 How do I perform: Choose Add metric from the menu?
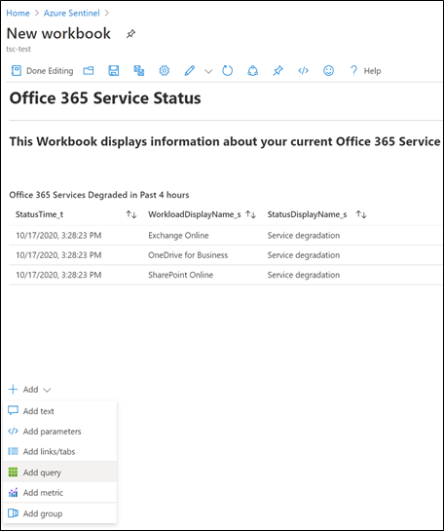[60, 493]
